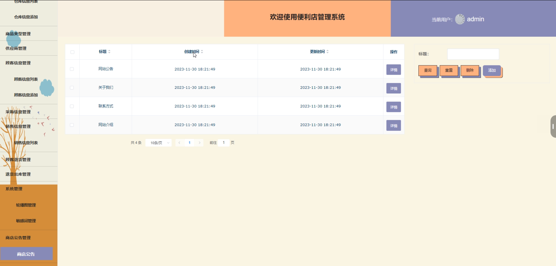
Task: Open the 顾客信息列表 menu item
Action: click(26, 79)
